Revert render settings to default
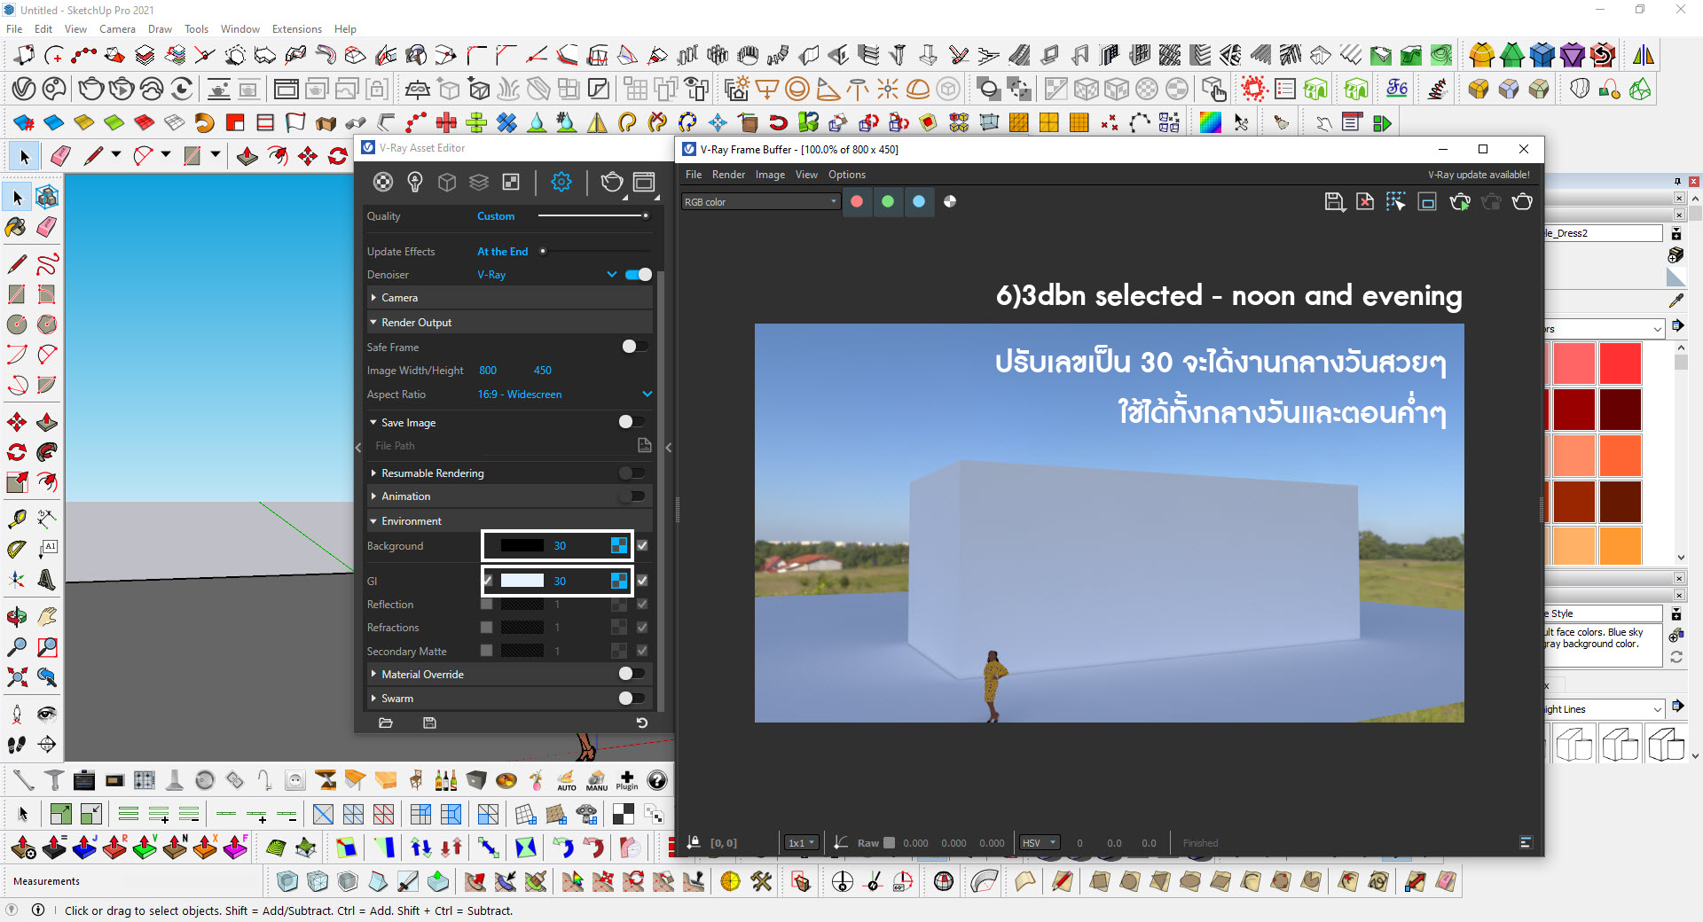Viewport: 1703px width, 922px height. [642, 723]
